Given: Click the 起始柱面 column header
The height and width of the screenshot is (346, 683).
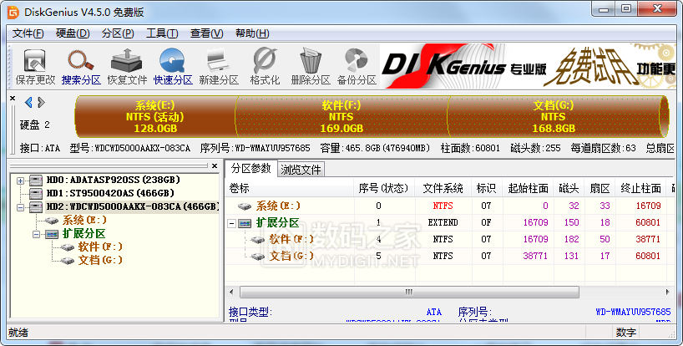Looking at the screenshot, I should pyautogui.click(x=528, y=188).
